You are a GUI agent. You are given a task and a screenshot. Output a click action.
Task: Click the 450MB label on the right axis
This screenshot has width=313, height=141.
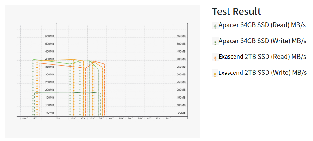181,52
